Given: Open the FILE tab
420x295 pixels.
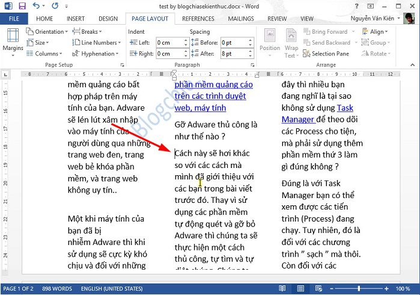Looking at the screenshot, I should (14, 19).
